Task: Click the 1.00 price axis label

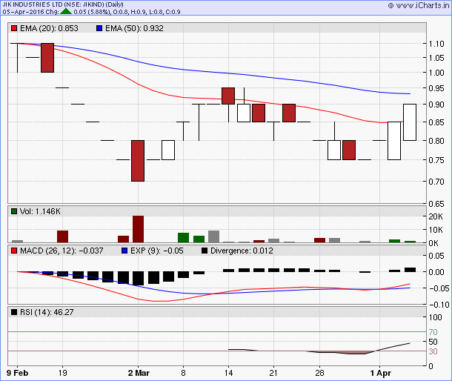Action: (x=436, y=73)
